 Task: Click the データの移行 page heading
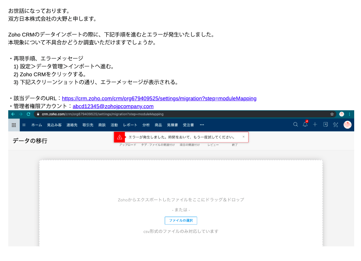coord(30,141)
